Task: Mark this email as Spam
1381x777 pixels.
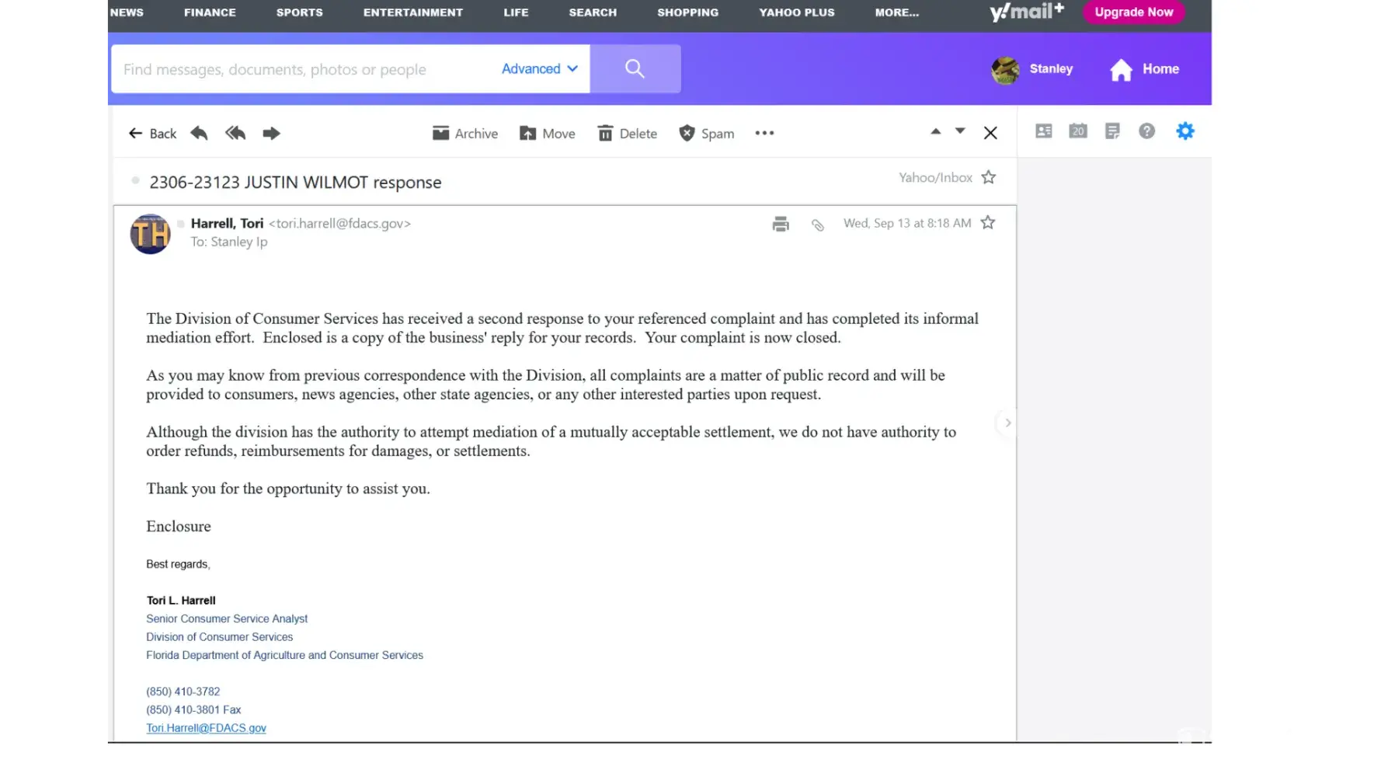Action: point(707,134)
